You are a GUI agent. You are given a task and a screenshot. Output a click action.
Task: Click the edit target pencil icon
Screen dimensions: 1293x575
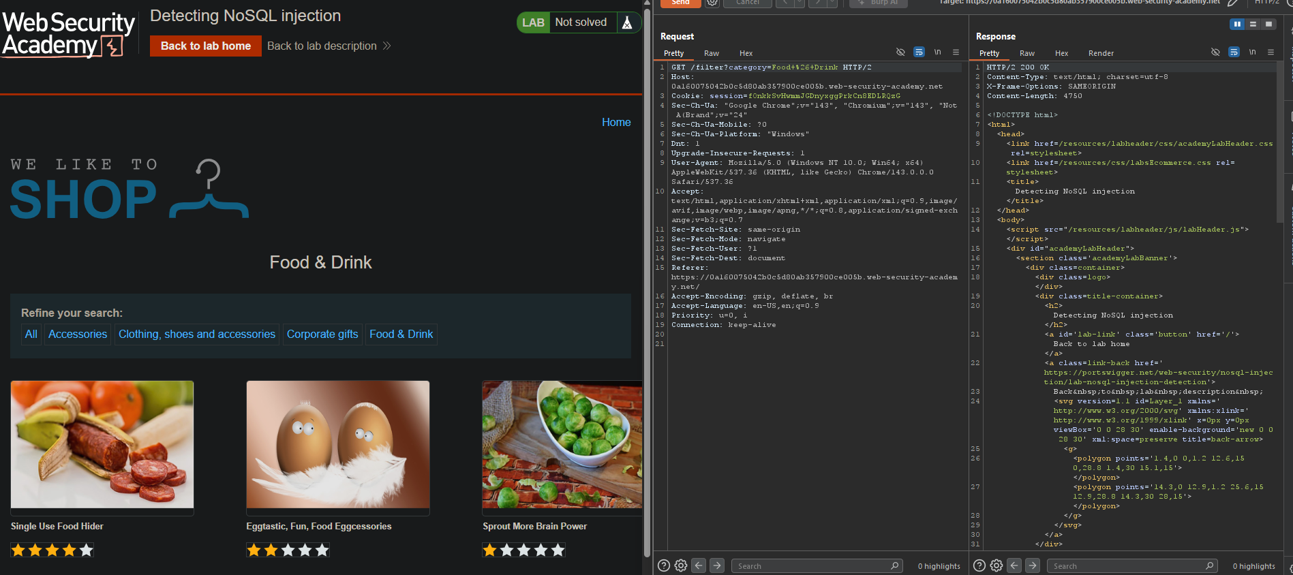[x=1233, y=3]
